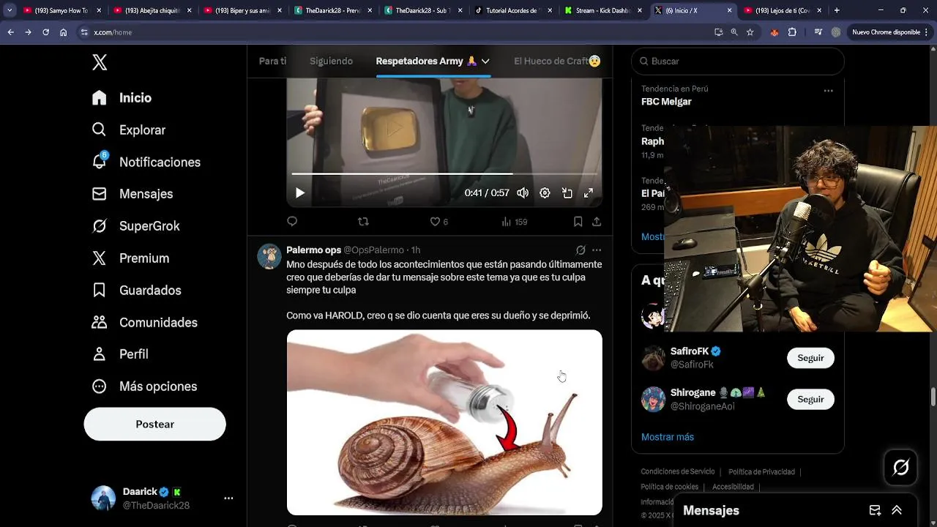Open SuperGrok in the sidebar
Screen dimensions: 937x527
click(x=135, y=226)
